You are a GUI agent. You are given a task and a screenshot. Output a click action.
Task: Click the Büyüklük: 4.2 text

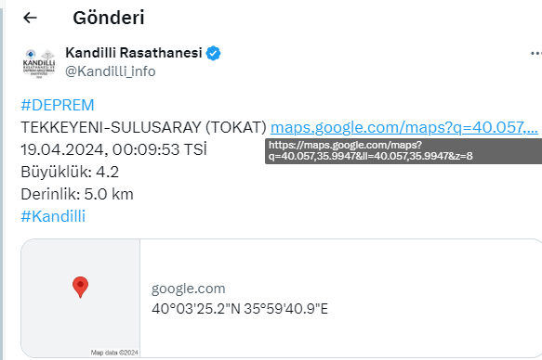pyautogui.click(x=70, y=172)
